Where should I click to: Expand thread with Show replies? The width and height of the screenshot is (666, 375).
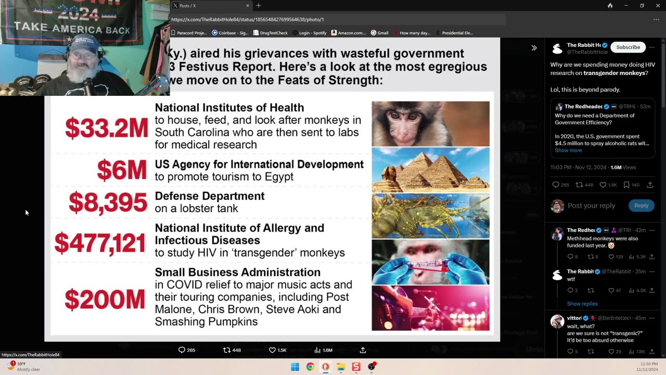click(582, 304)
